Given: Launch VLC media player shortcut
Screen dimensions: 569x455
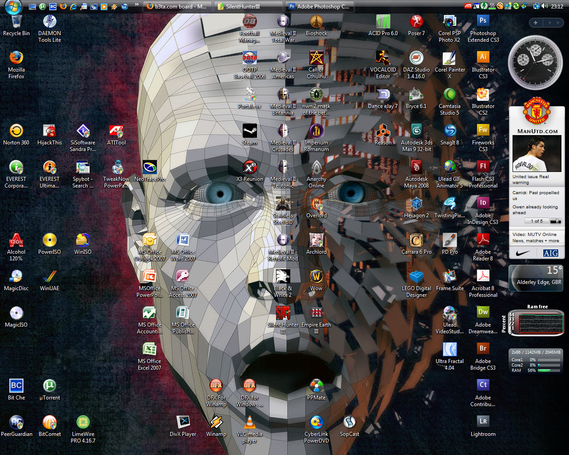Looking at the screenshot, I should pos(250,429).
